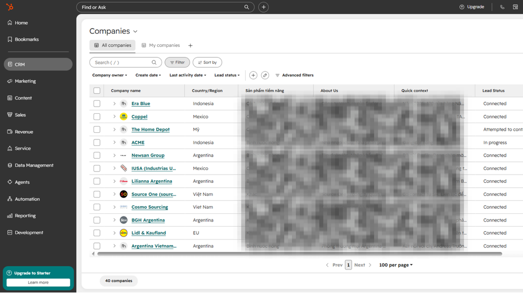Click the ACME placeholder company icon
523x294 pixels.
tap(124, 142)
